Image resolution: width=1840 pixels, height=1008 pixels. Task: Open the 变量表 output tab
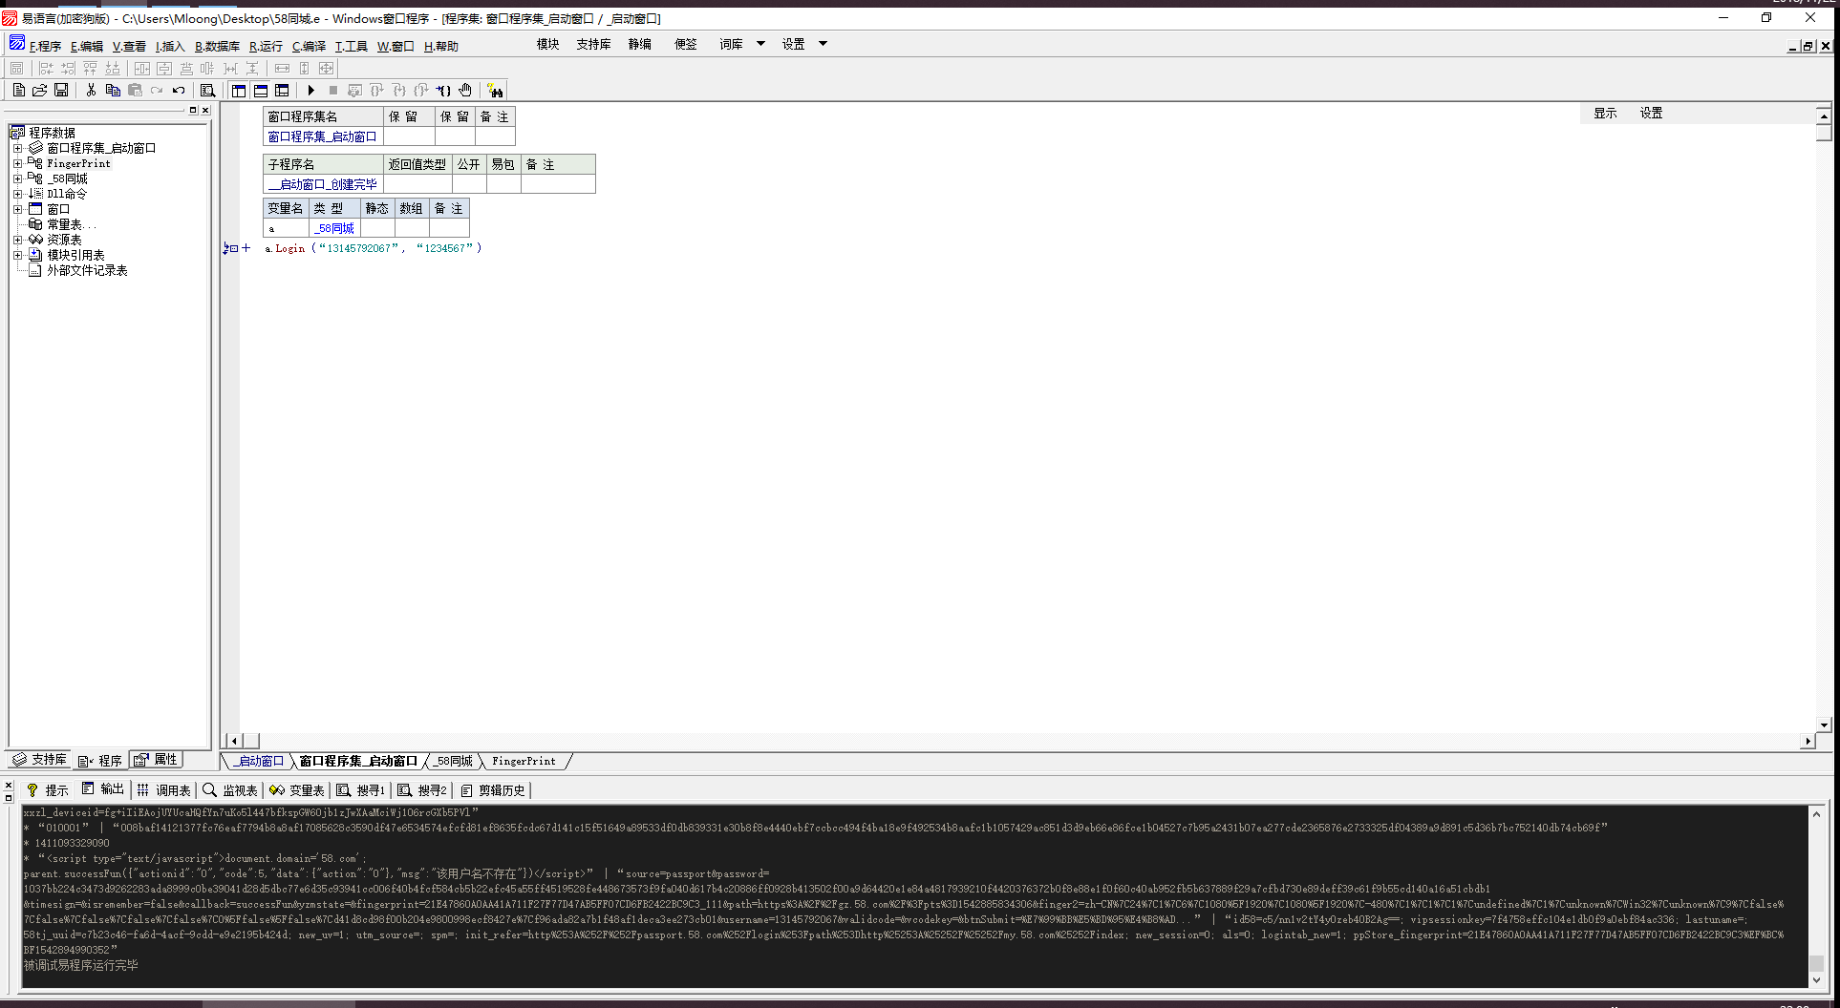[297, 789]
